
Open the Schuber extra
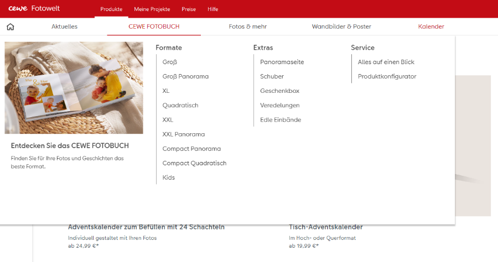[272, 76]
